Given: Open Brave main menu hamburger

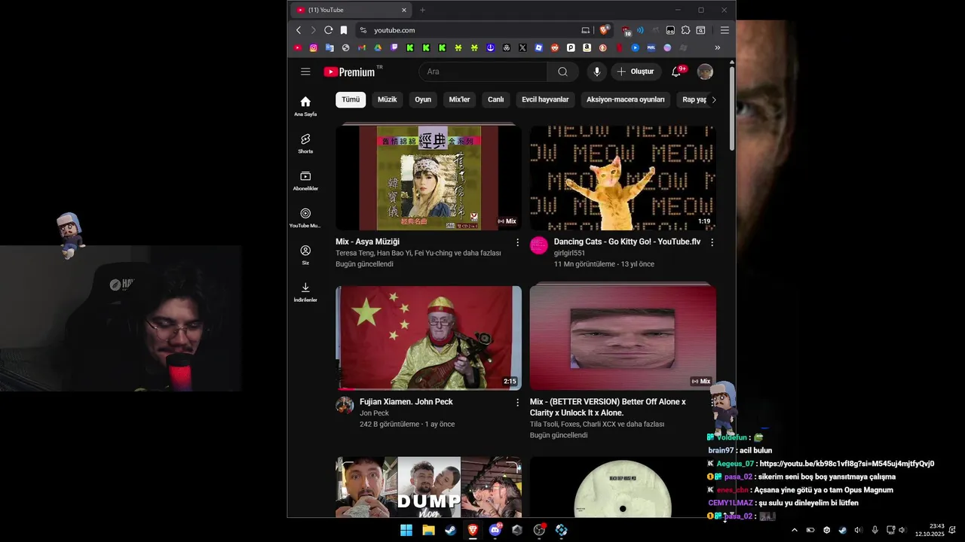Looking at the screenshot, I should pyautogui.click(x=725, y=30).
